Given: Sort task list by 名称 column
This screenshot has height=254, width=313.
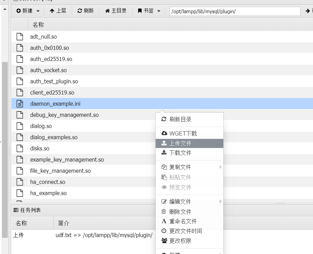Looking at the screenshot, I should pyautogui.click(x=21, y=223).
